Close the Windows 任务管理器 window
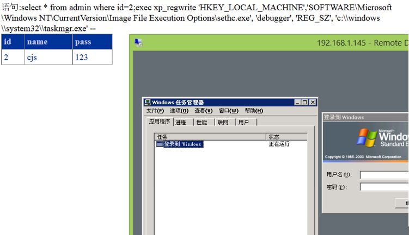This screenshot has height=235, width=409. point(313,103)
